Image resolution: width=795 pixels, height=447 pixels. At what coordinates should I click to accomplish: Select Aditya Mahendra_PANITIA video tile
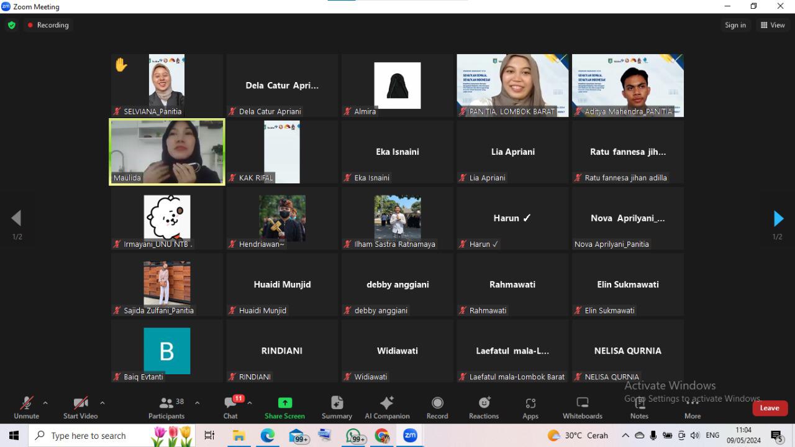[x=628, y=85]
